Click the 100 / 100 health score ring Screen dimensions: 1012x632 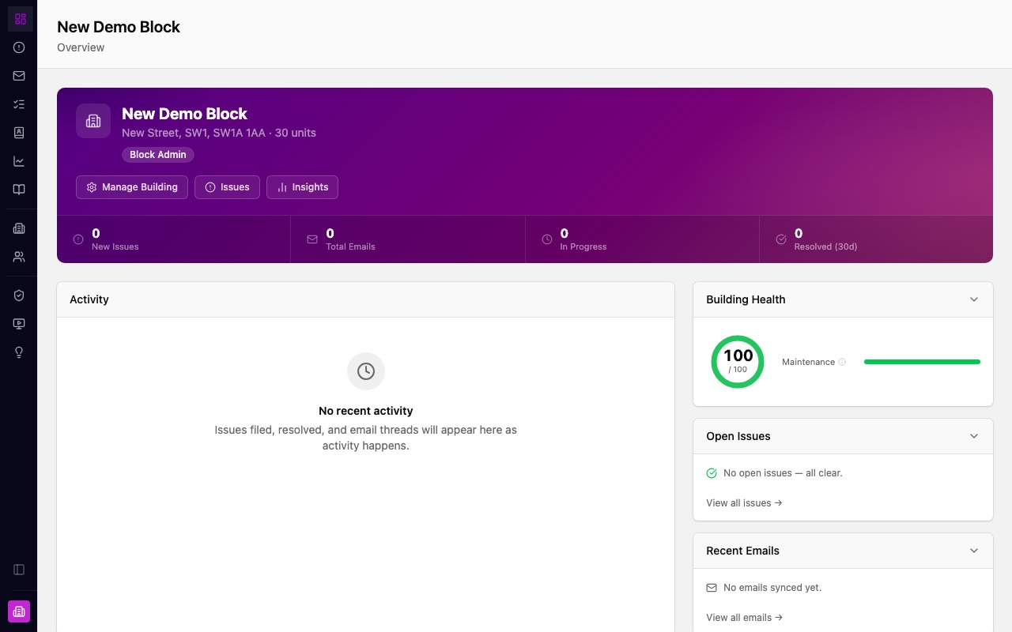(738, 362)
